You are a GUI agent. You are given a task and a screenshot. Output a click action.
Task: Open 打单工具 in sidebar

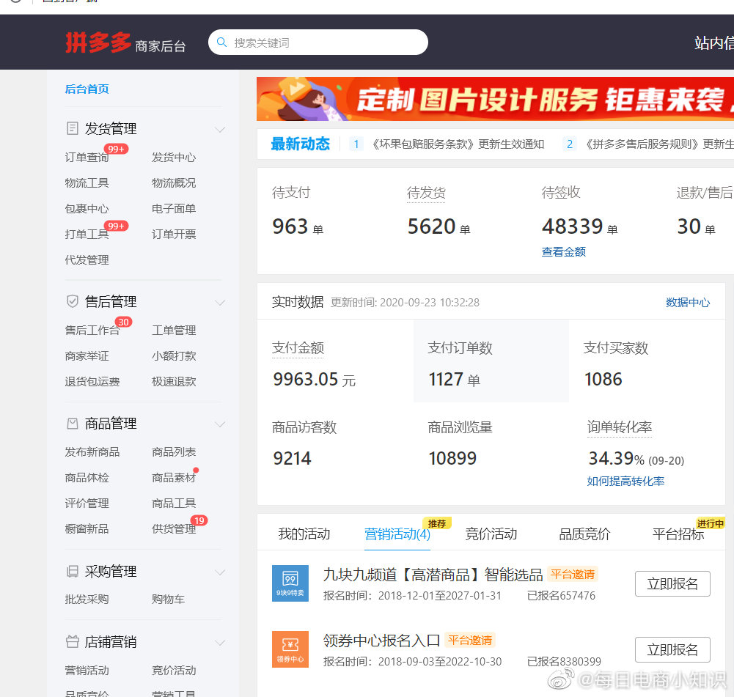pos(87,234)
